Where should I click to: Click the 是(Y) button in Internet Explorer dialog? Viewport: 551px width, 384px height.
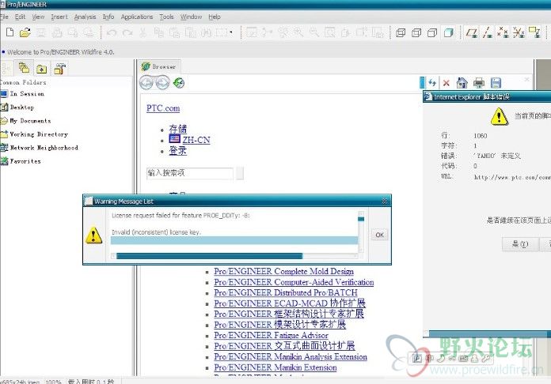click(520, 244)
